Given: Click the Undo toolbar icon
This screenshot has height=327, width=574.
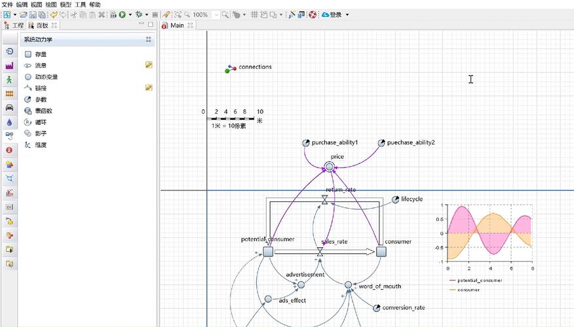Looking at the screenshot, I should click(54, 14).
